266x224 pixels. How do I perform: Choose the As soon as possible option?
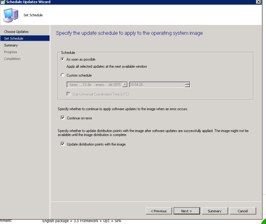tap(62, 59)
